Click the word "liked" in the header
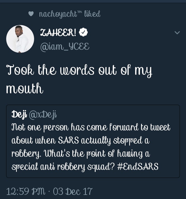This screenshot has width=186, height=199. pyautogui.click(x=92, y=14)
